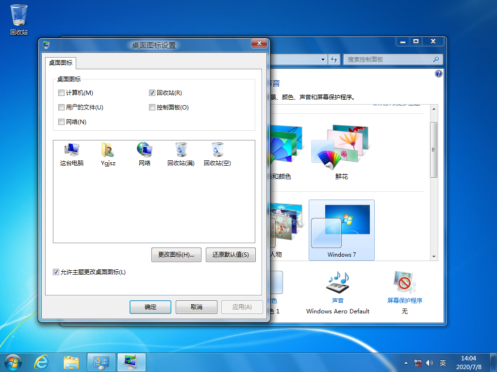Open the Windows Start orb
This screenshot has width=497, height=372.
pos(13,362)
